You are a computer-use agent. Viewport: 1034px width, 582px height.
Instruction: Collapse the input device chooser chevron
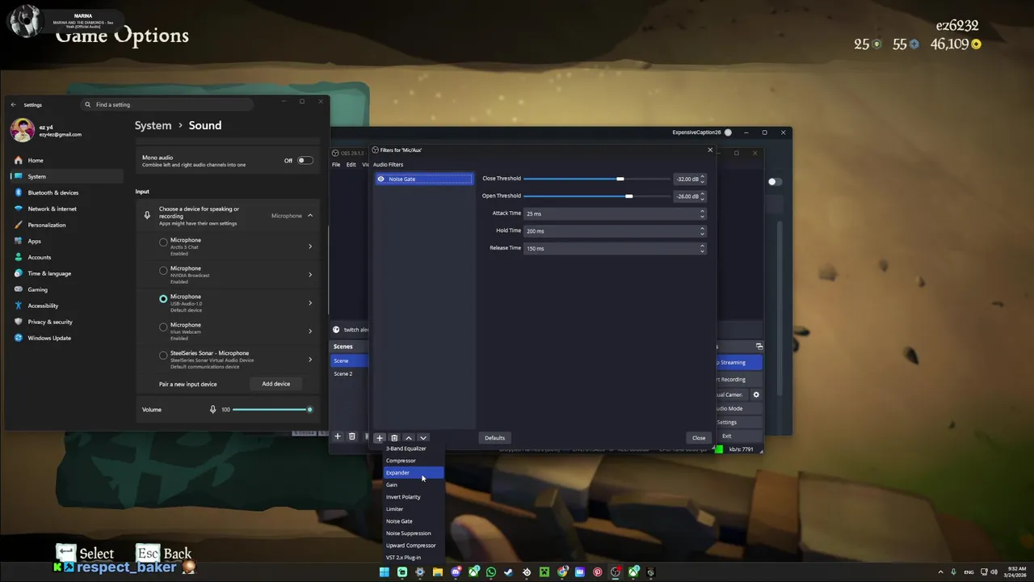click(310, 216)
